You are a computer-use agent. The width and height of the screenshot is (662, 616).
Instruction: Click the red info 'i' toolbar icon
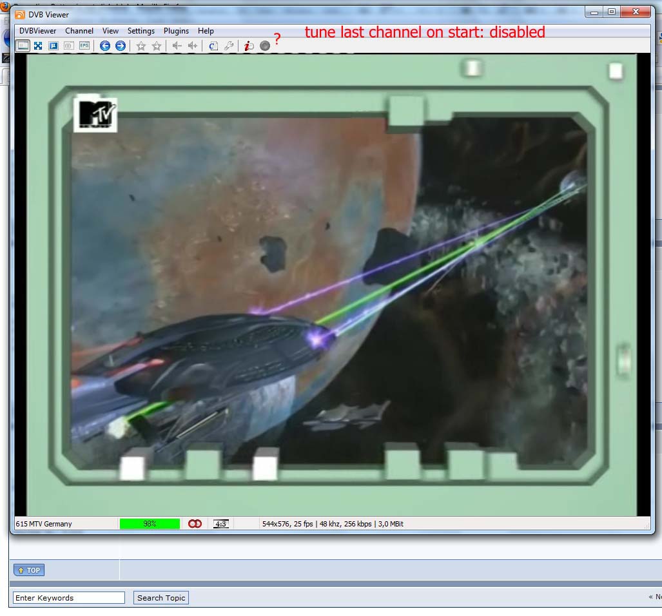tap(249, 46)
